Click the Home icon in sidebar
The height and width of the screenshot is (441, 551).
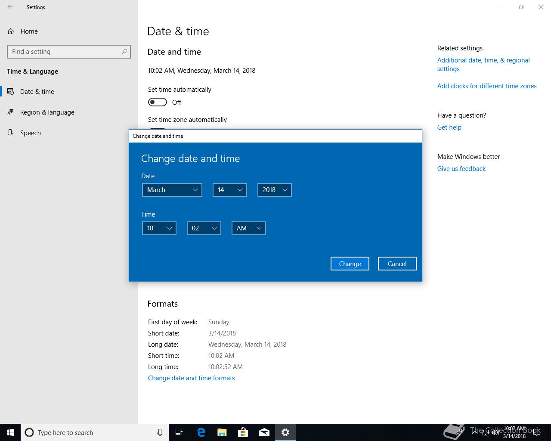(11, 31)
